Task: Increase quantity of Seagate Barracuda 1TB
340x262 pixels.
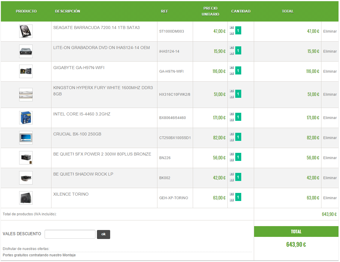Action: 232,28
